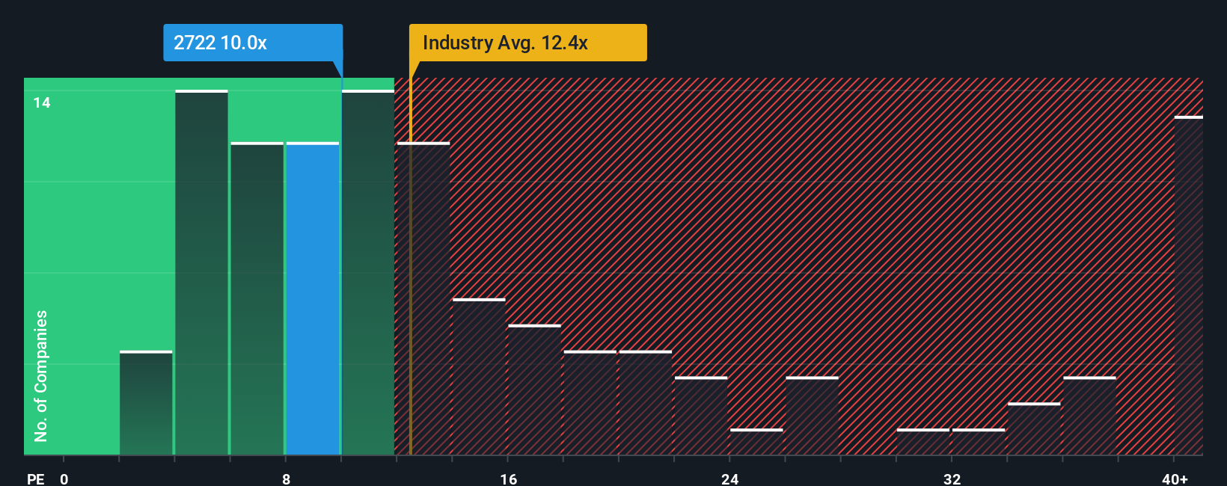The height and width of the screenshot is (486, 1227).
Task: Click the x-axis label '32'
Action: (x=952, y=479)
